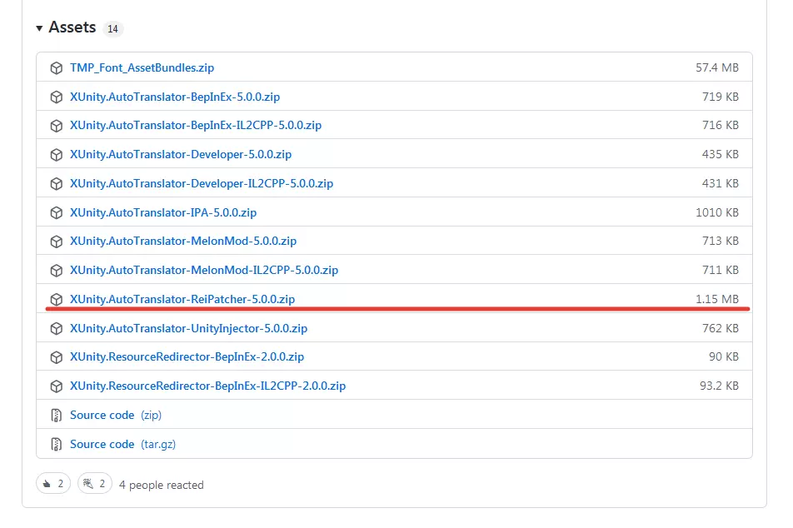Click package icon beside IPA-5.0.0.zip
The width and height of the screenshot is (793, 528).
pyautogui.click(x=56, y=213)
